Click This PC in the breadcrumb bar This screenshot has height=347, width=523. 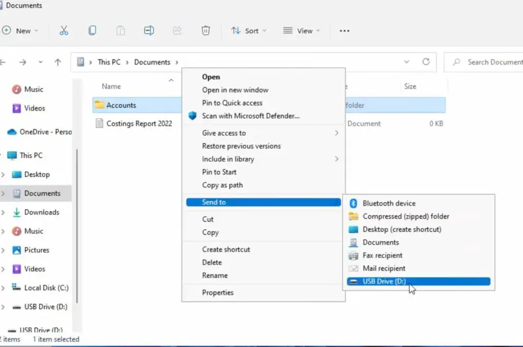pyautogui.click(x=109, y=62)
